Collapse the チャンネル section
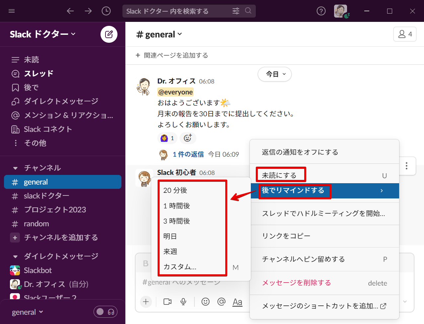This screenshot has width=424, height=324. [15, 168]
